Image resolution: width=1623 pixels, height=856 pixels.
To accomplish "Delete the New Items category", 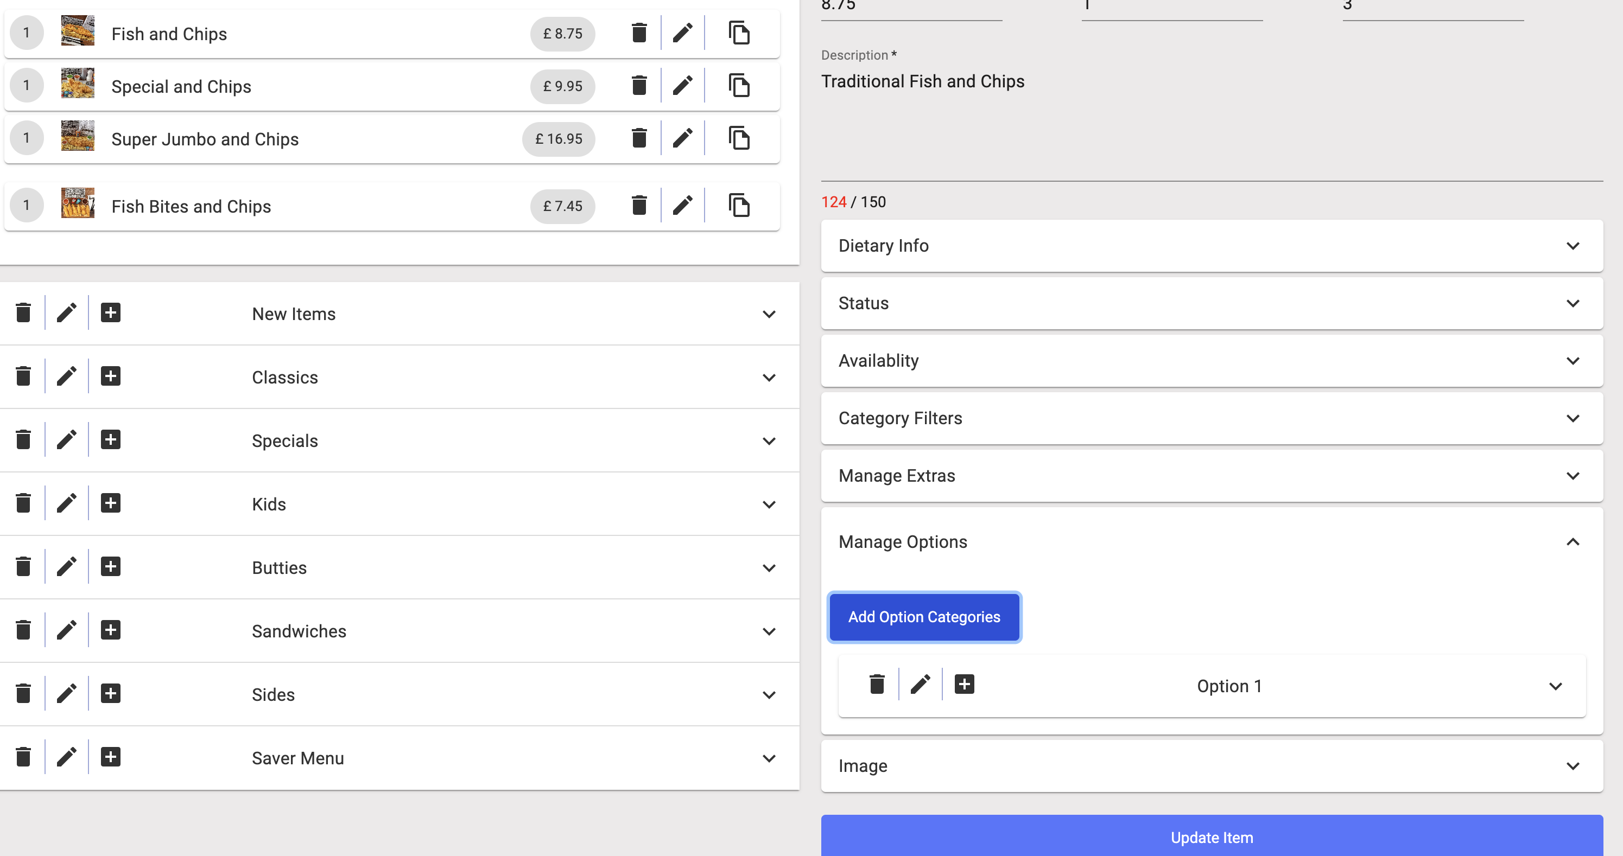I will pyautogui.click(x=23, y=313).
